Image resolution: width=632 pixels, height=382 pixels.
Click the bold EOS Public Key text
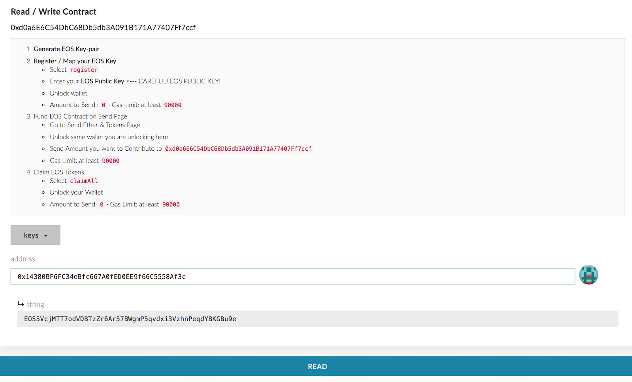(x=102, y=81)
